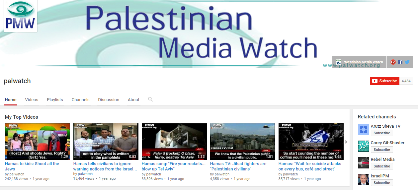Screen dimensions: 418x190
Task: Subscribe to Corey Gil-Shuster
Action: [382, 150]
